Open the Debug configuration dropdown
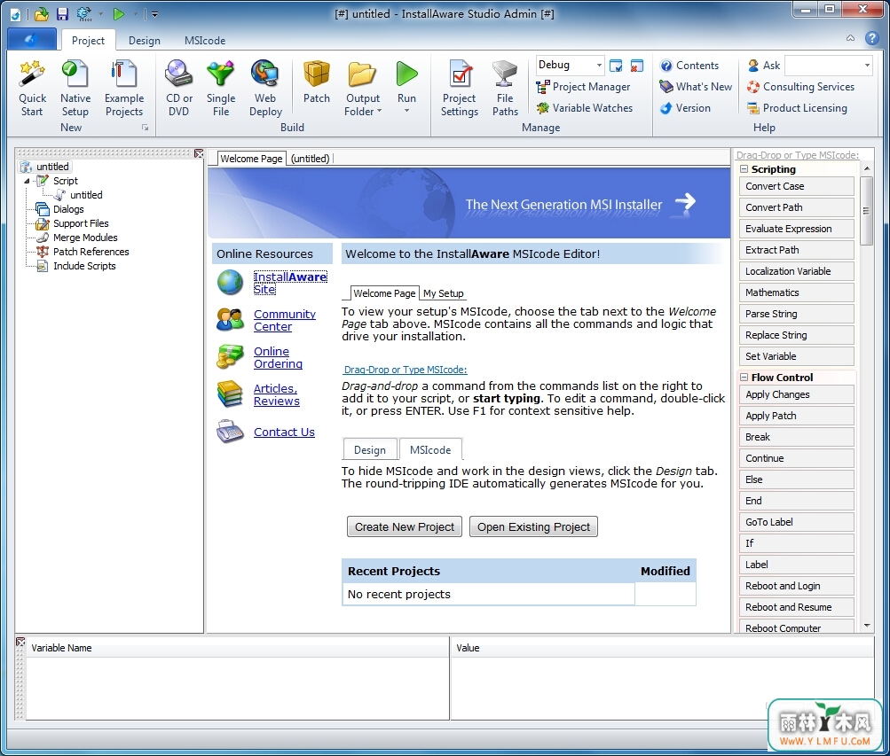The height and width of the screenshot is (756, 890). (x=599, y=66)
